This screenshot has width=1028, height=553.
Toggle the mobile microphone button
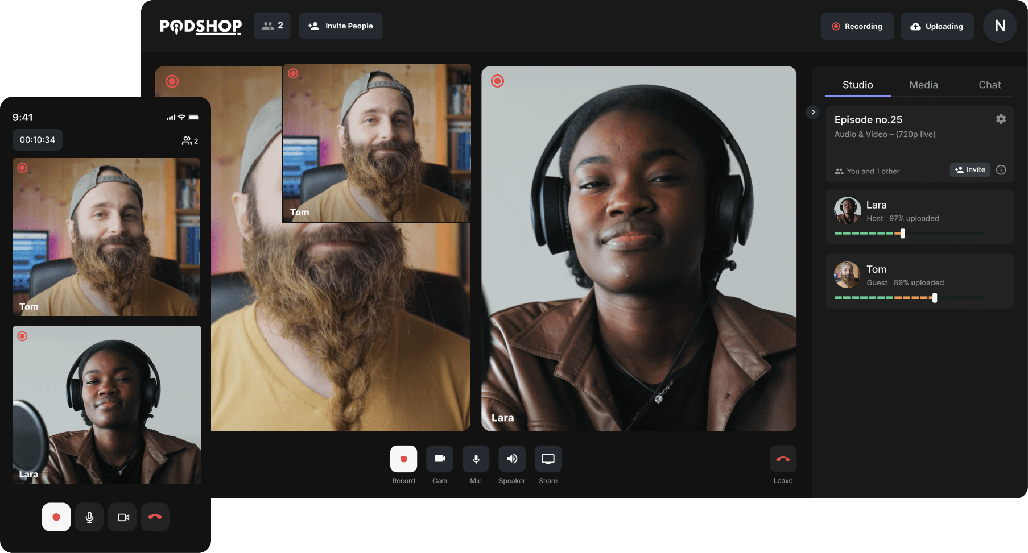click(x=89, y=517)
